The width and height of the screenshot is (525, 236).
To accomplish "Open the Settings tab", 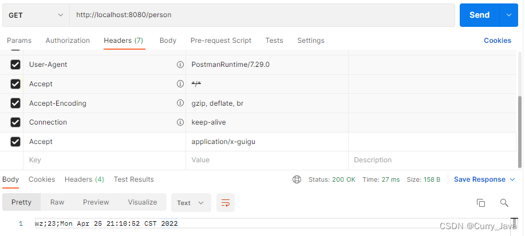I will coord(311,41).
